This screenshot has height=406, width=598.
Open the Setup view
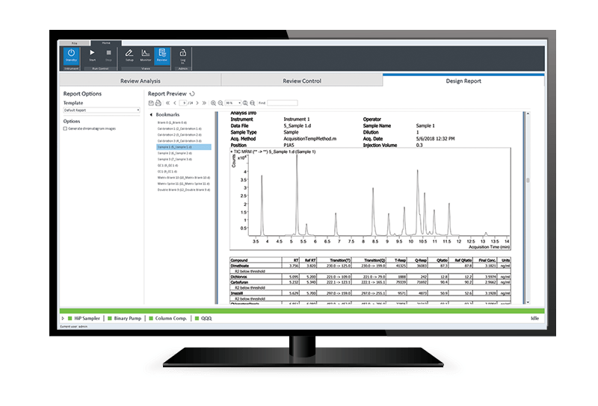click(x=129, y=56)
